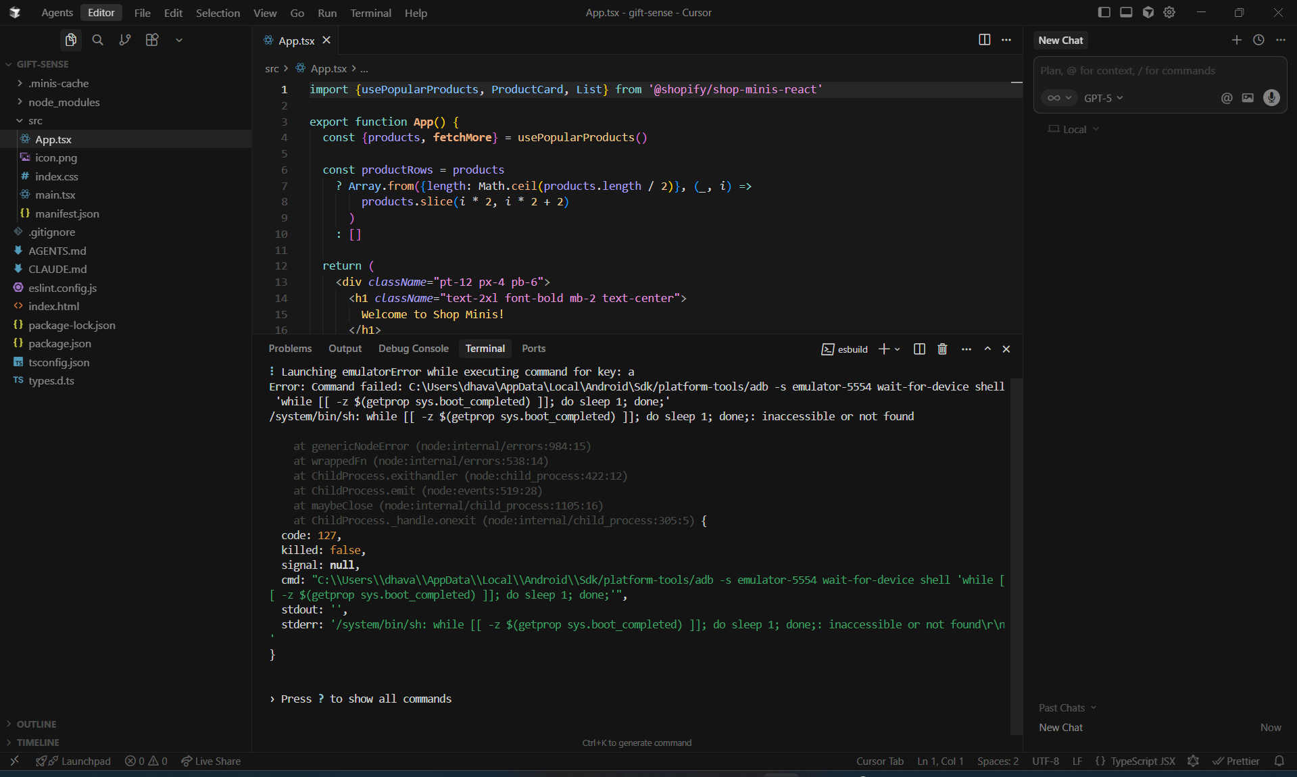Expand the node_modules folder
Image resolution: width=1297 pixels, height=777 pixels.
[126, 102]
